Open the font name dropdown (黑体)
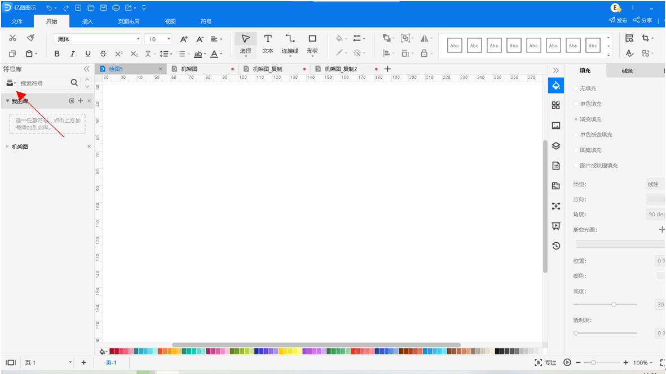 [x=98, y=39]
